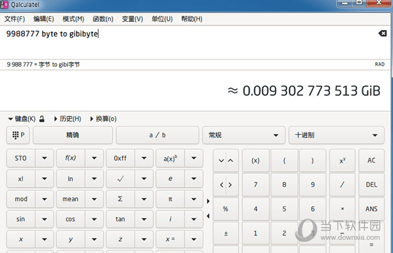Click the number 7 key
Image resolution: width=393 pixels, height=253 pixels.
point(255,184)
